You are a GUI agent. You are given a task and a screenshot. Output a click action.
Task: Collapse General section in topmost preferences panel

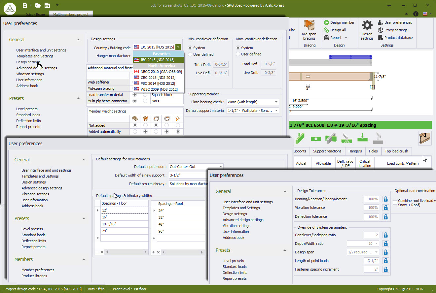click(x=78, y=40)
